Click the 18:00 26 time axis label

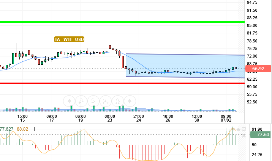pos(168,118)
